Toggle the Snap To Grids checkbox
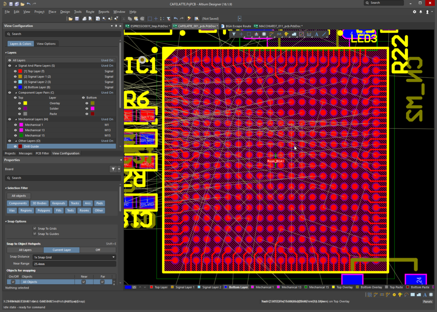The width and height of the screenshot is (437, 312). click(x=35, y=228)
